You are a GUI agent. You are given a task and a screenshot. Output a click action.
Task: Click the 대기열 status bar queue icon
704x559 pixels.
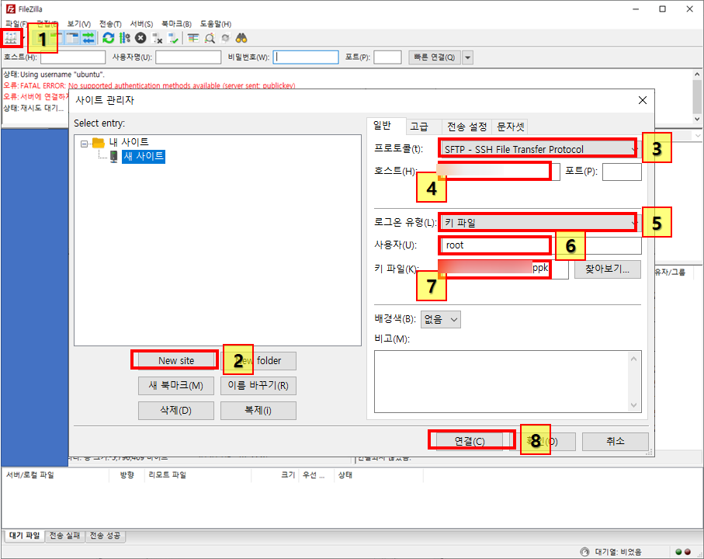point(584,552)
